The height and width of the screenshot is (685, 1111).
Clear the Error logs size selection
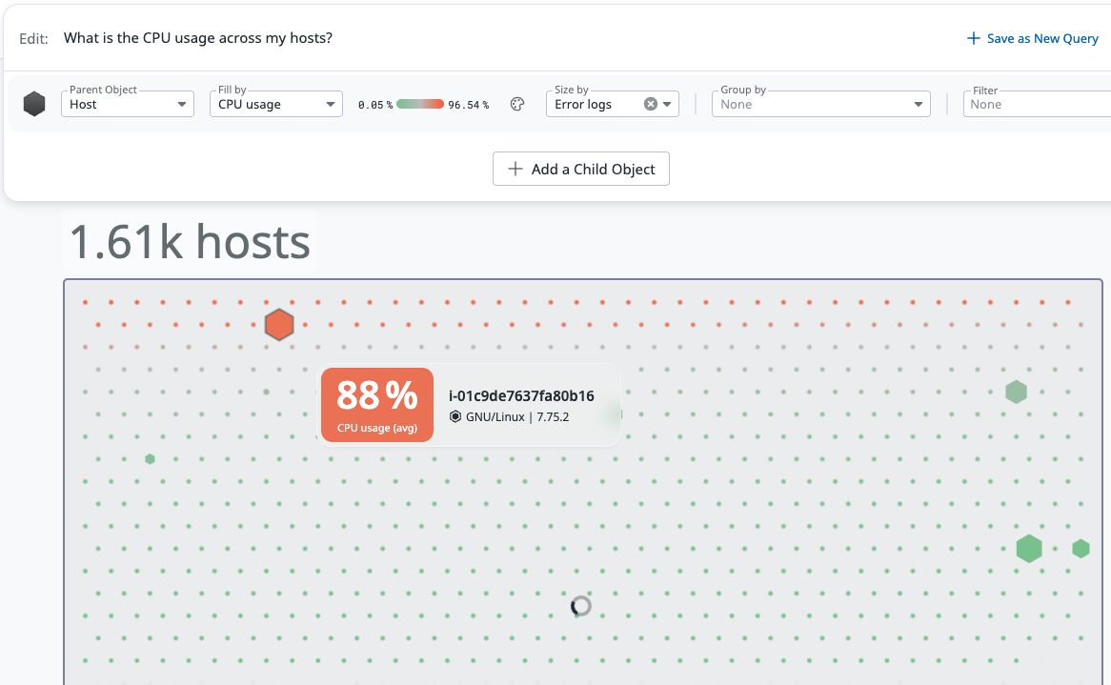click(x=651, y=105)
